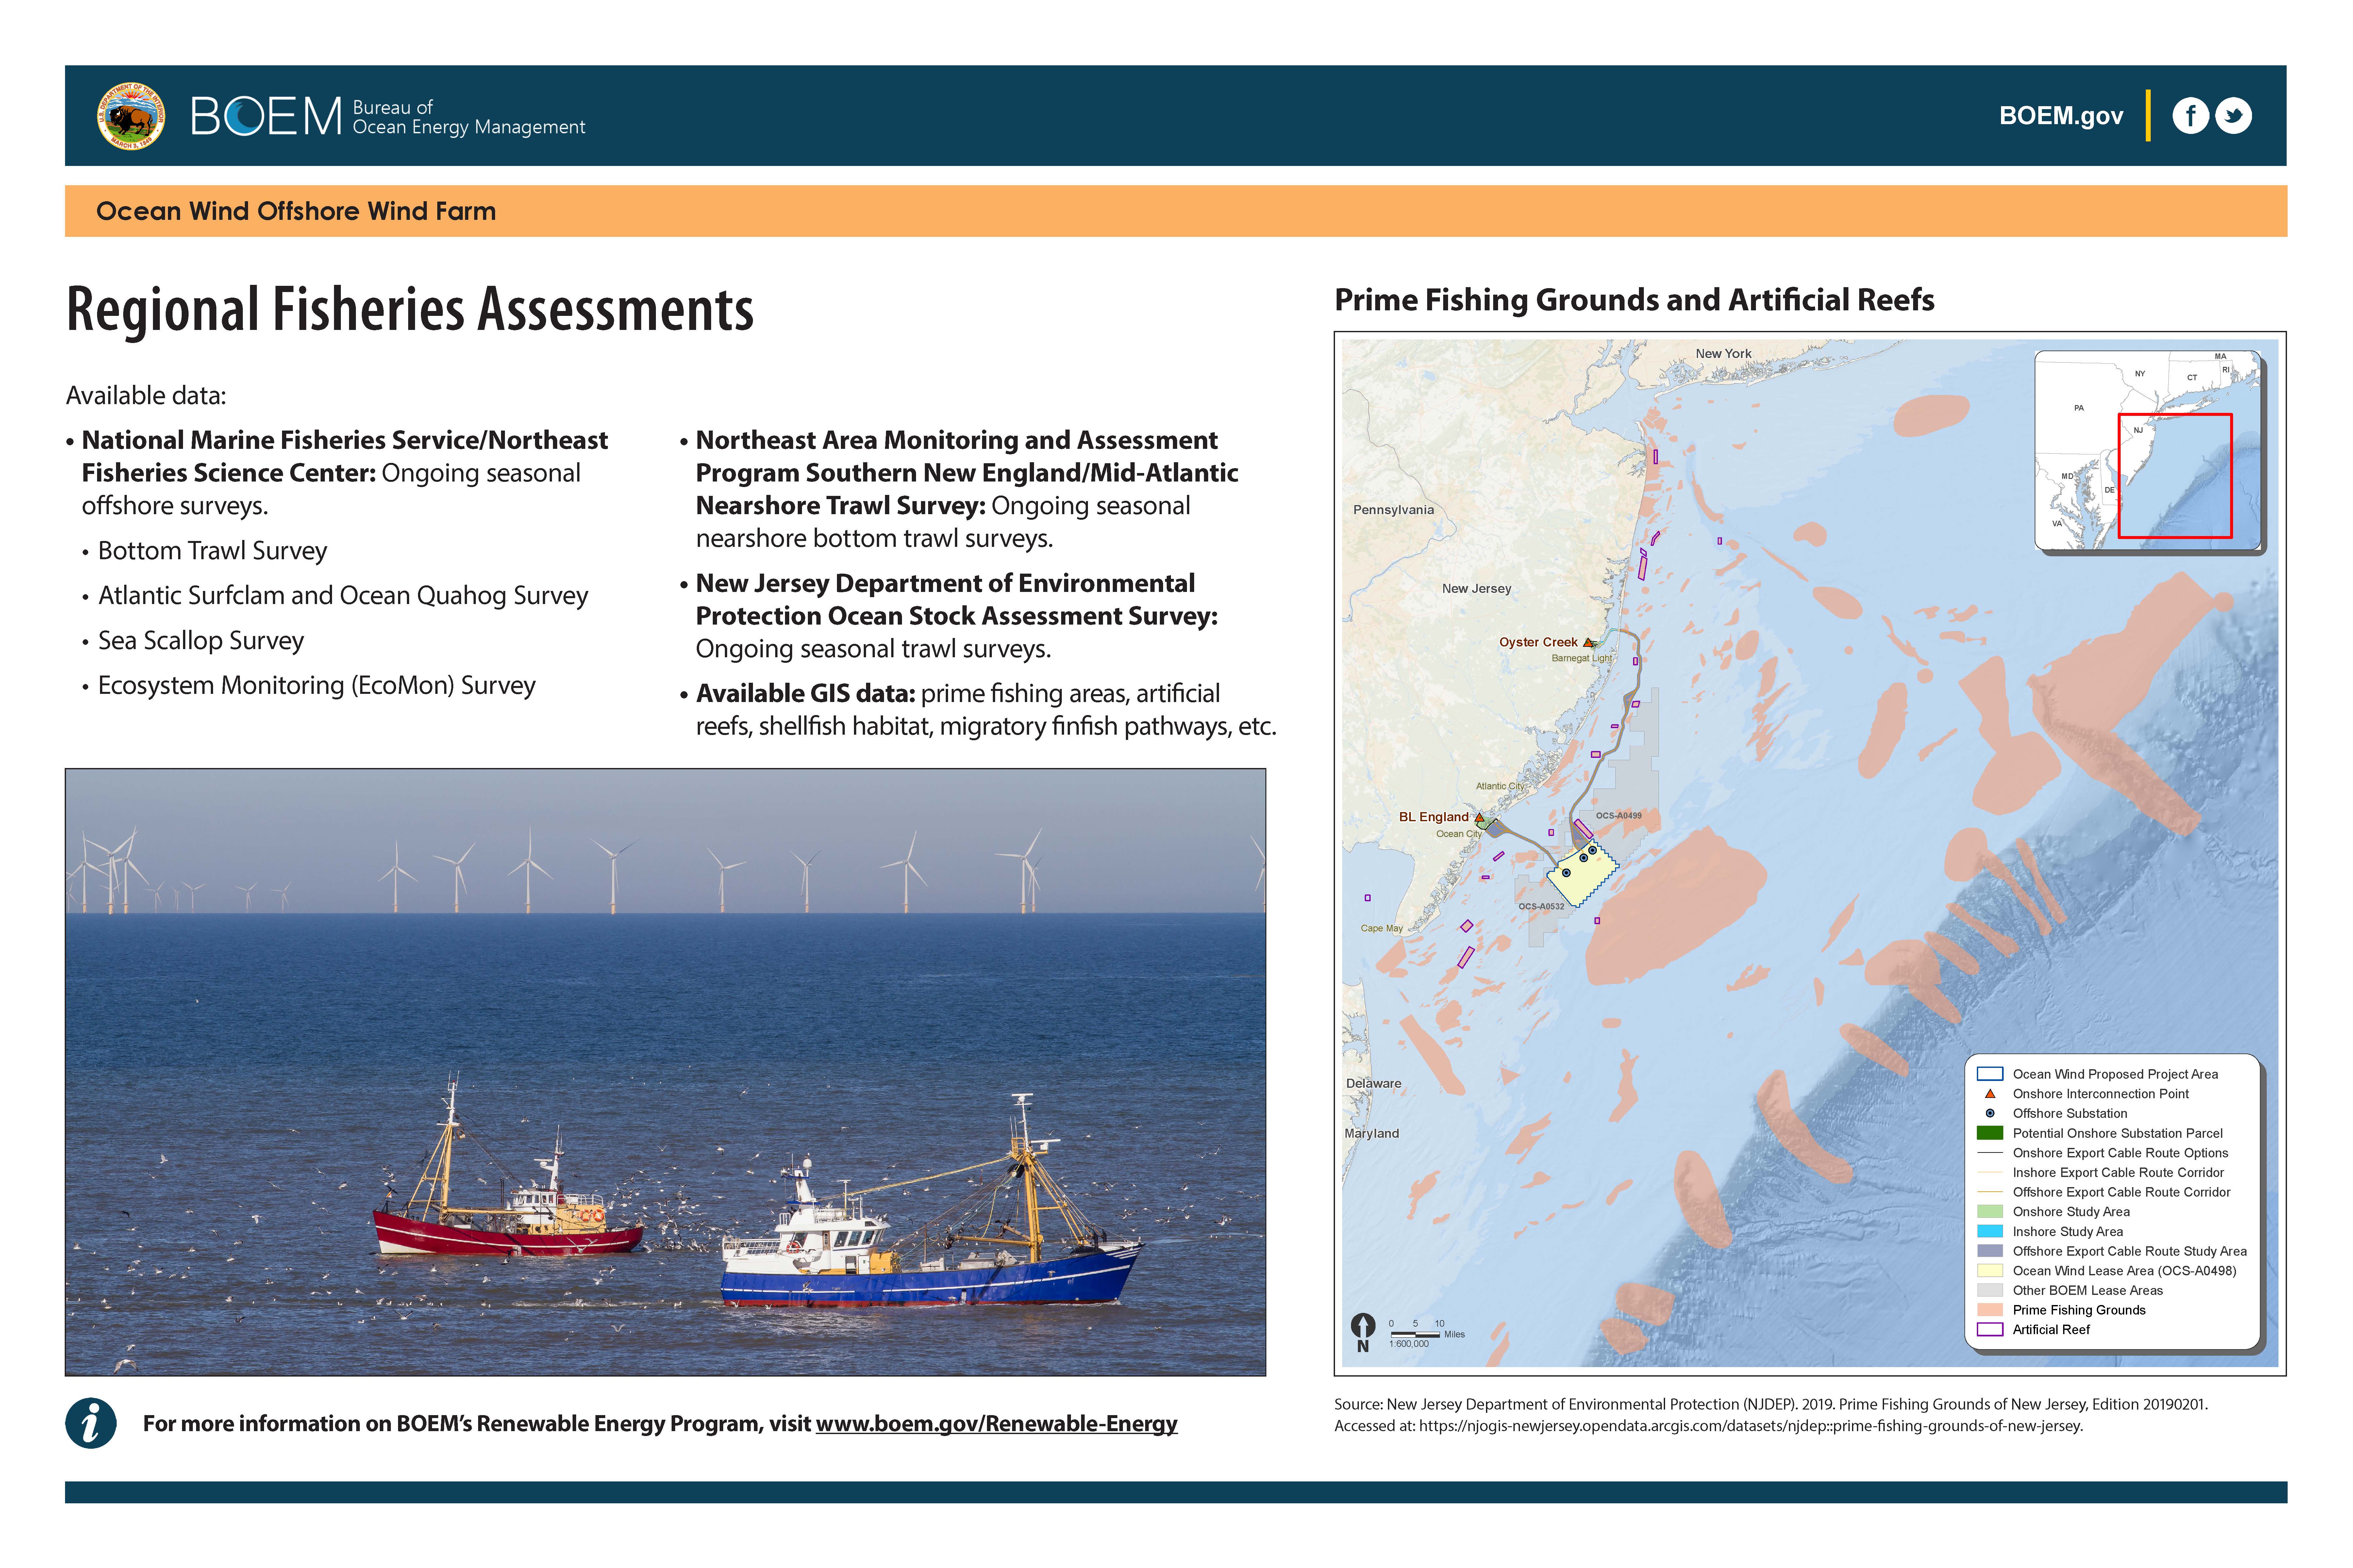The height and width of the screenshot is (1568, 2353).
Task: Click the blue information icon
Action: (x=91, y=1423)
